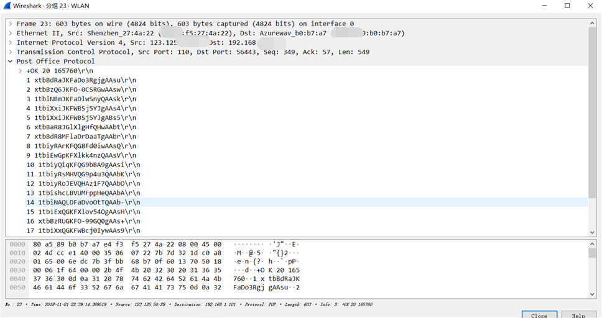Click the packet details vertical scrollbar thumb

[591, 113]
